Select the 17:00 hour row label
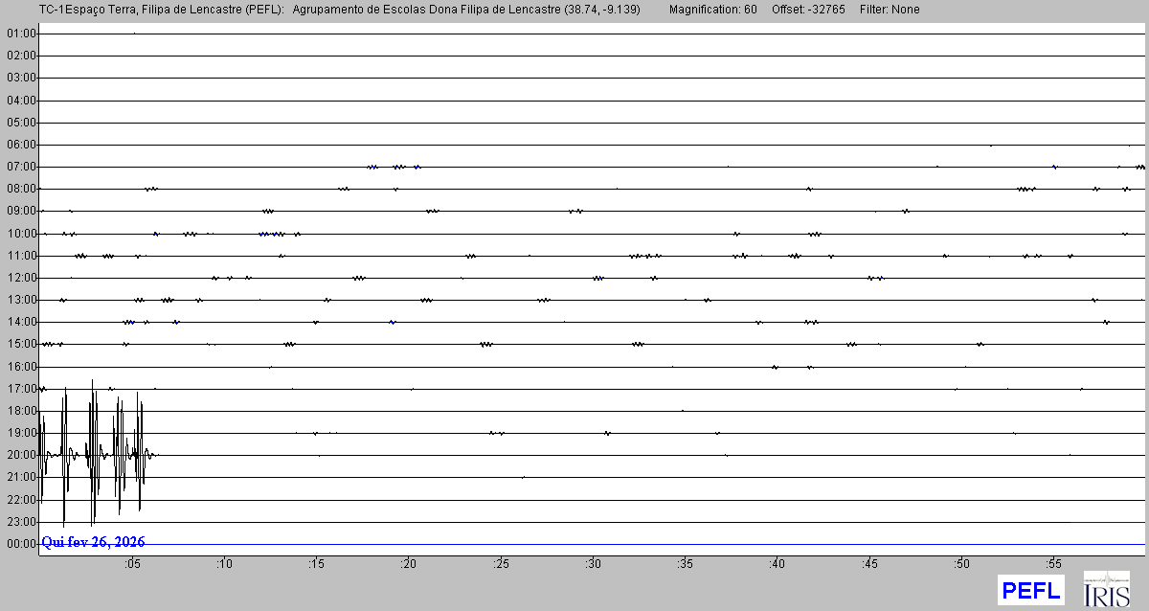This screenshot has height=611, width=1149. pos(21,389)
